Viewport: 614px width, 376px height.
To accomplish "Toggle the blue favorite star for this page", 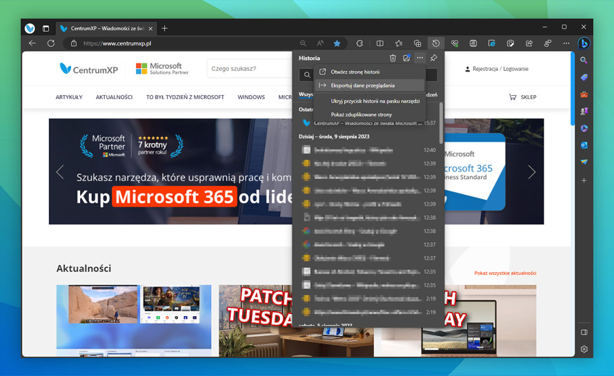I will [337, 43].
